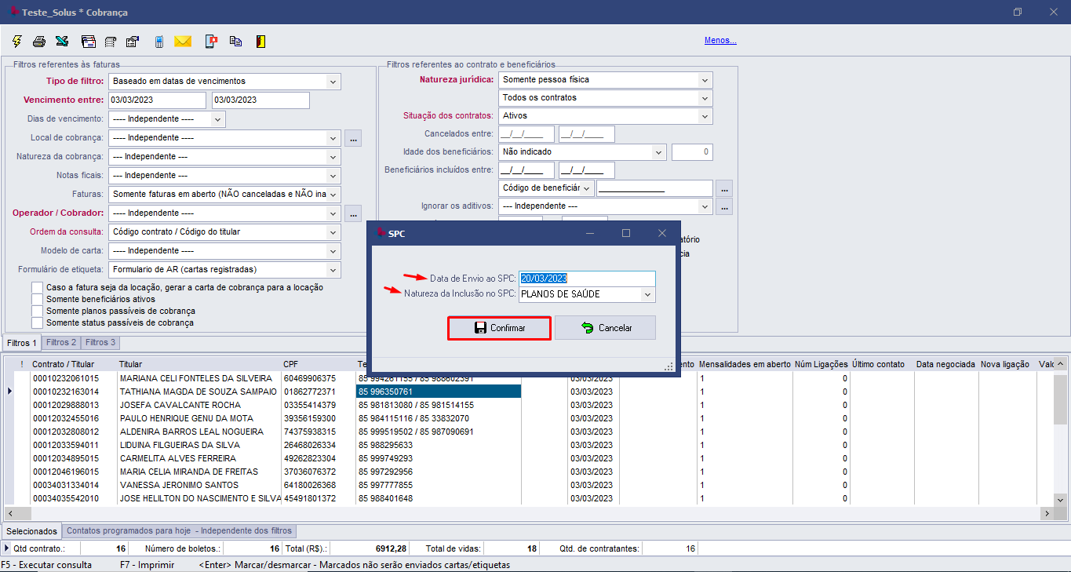
Task: Click the copy documents toolbar icon
Action: coord(235,42)
